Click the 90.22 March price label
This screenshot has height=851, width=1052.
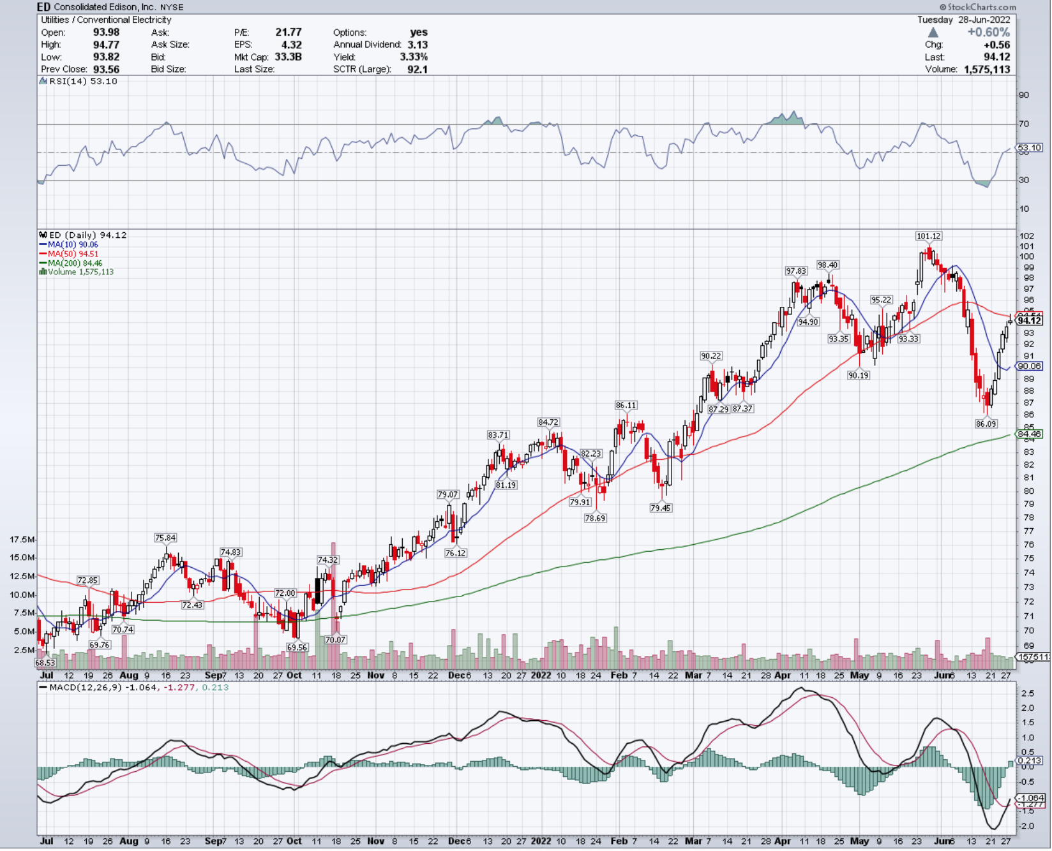[x=712, y=357]
